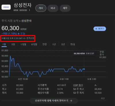Click the KRX: 005930 ticker text
The image size is (115, 106).
pyautogui.click(x=20, y=10)
